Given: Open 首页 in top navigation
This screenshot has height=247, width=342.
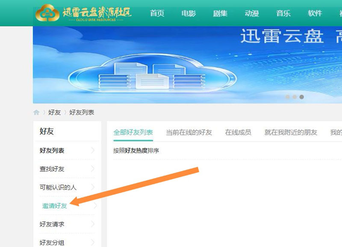Looking at the screenshot, I should (157, 13).
